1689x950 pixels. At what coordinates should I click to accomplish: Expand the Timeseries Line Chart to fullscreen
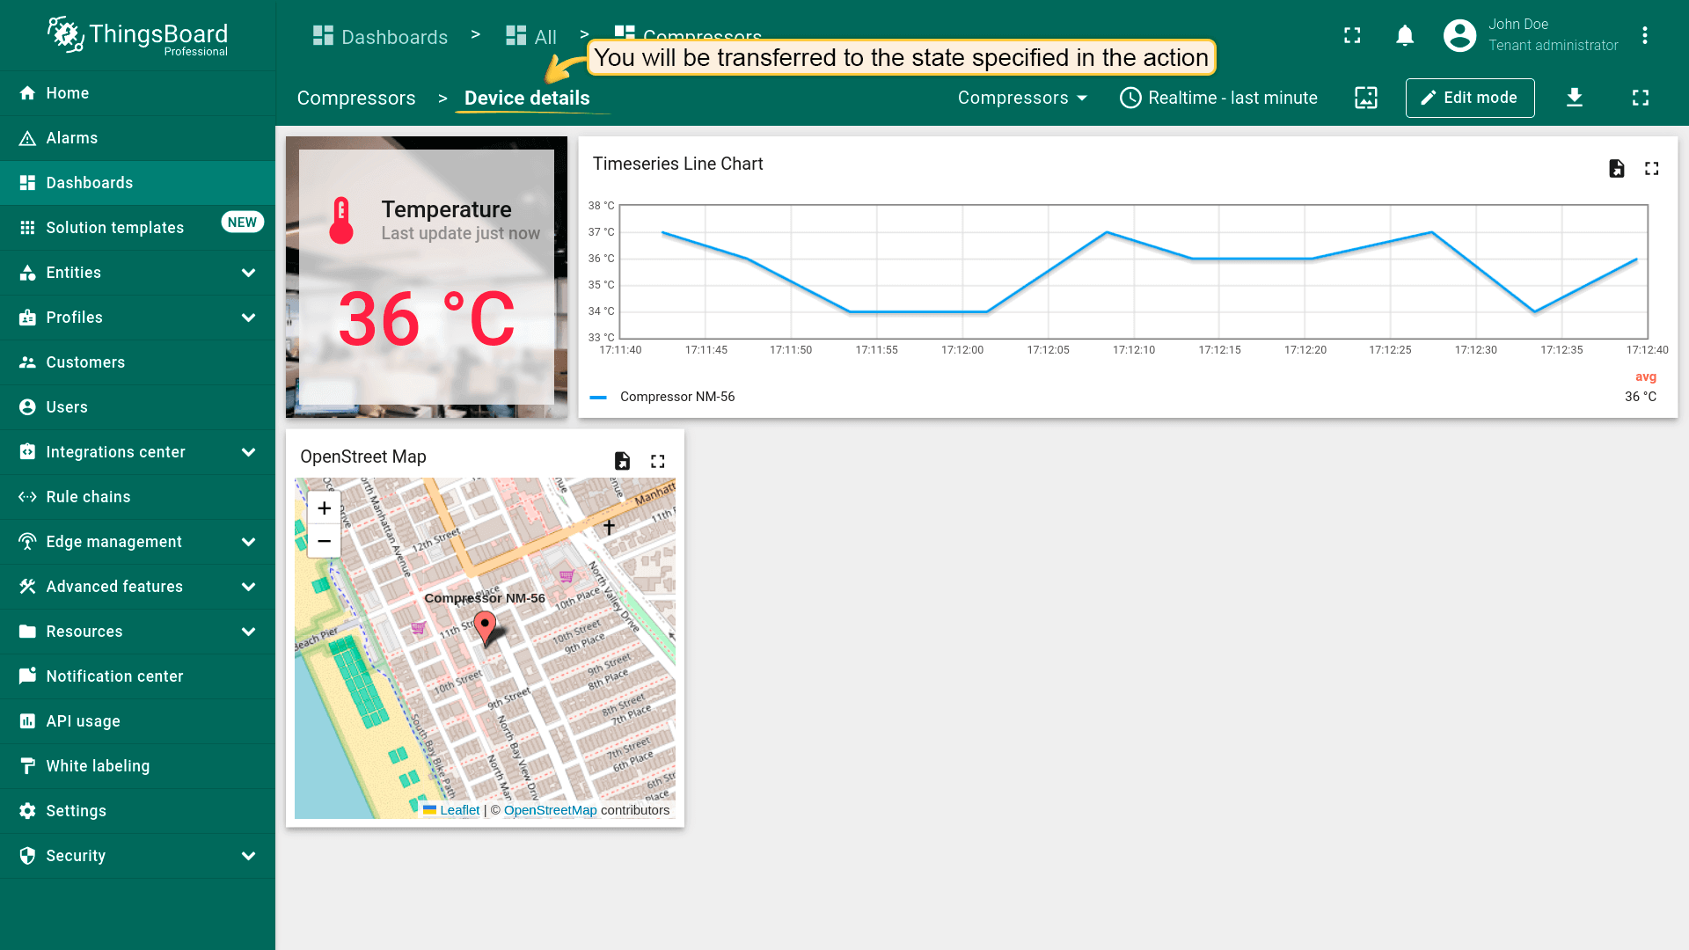click(x=1651, y=169)
